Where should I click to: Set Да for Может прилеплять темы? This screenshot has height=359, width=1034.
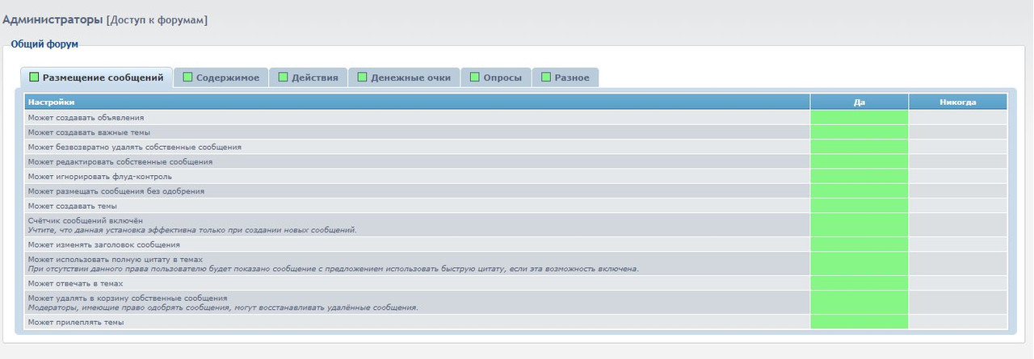pyautogui.click(x=860, y=321)
